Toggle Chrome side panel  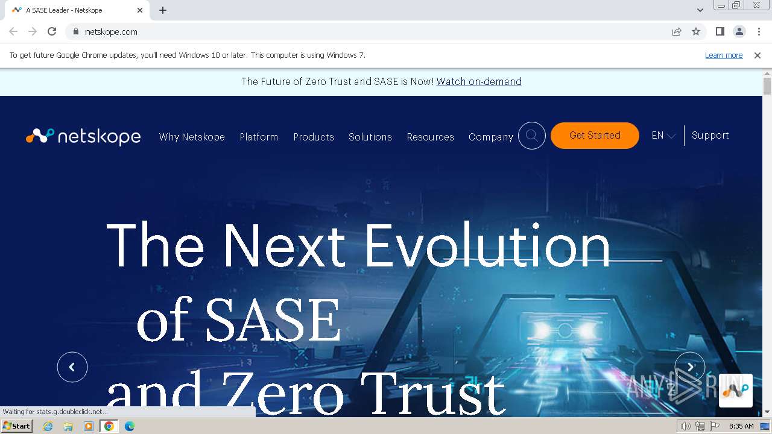[720, 31]
